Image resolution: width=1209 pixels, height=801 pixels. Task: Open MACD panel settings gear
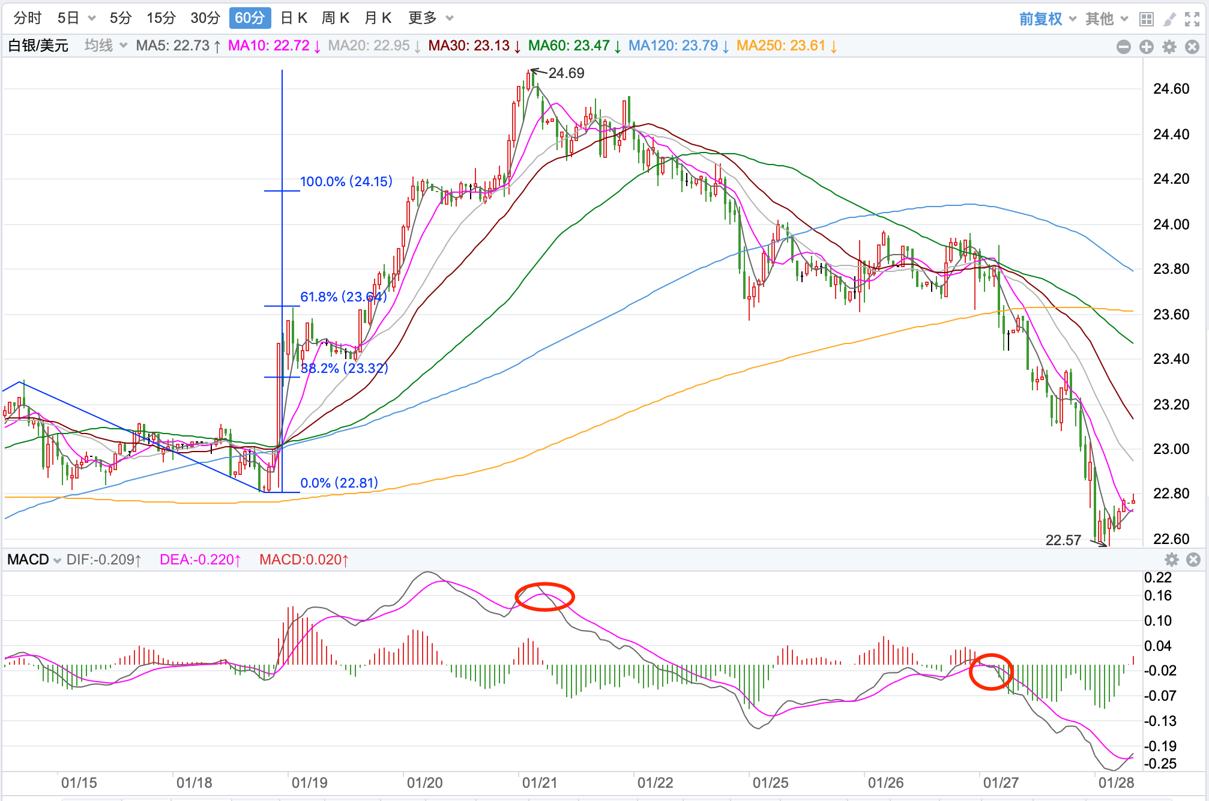[x=1171, y=560]
